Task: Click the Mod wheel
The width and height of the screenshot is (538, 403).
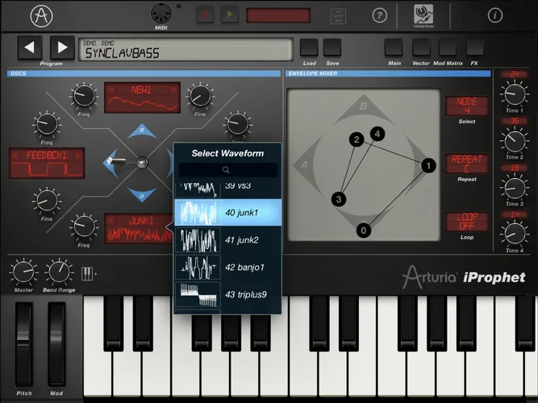Action: 56,344
